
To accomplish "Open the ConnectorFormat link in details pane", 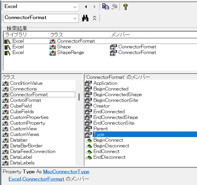I will pos(43,179).
